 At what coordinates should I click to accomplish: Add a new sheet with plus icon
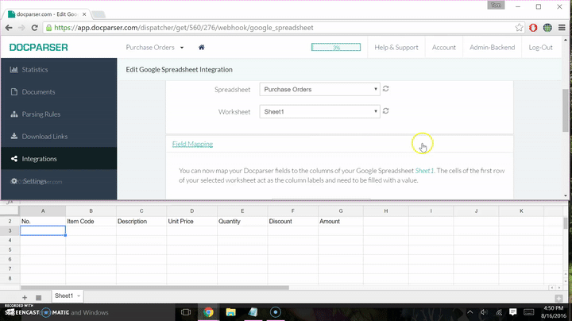(25, 296)
